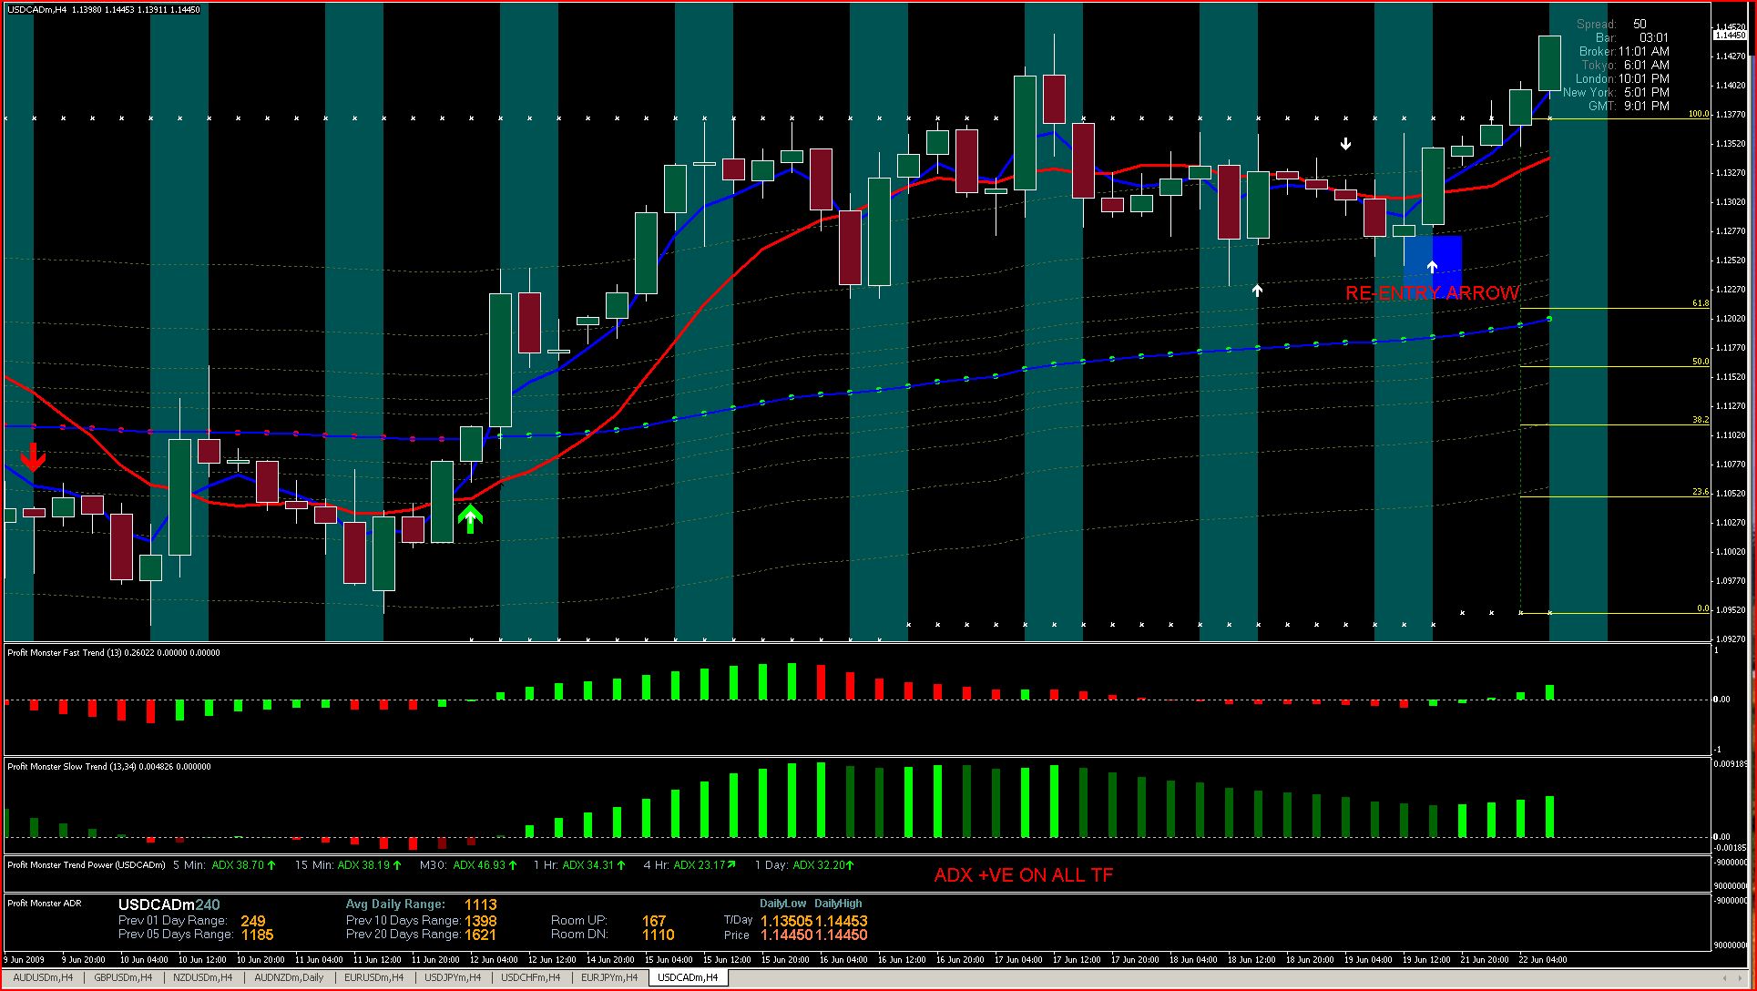Click the Profit Monster Fast Trend label
This screenshot has height=991, width=1757.
tap(114, 653)
